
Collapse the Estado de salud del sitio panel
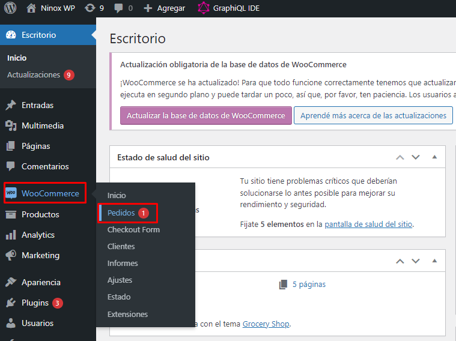tap(434, 157)
